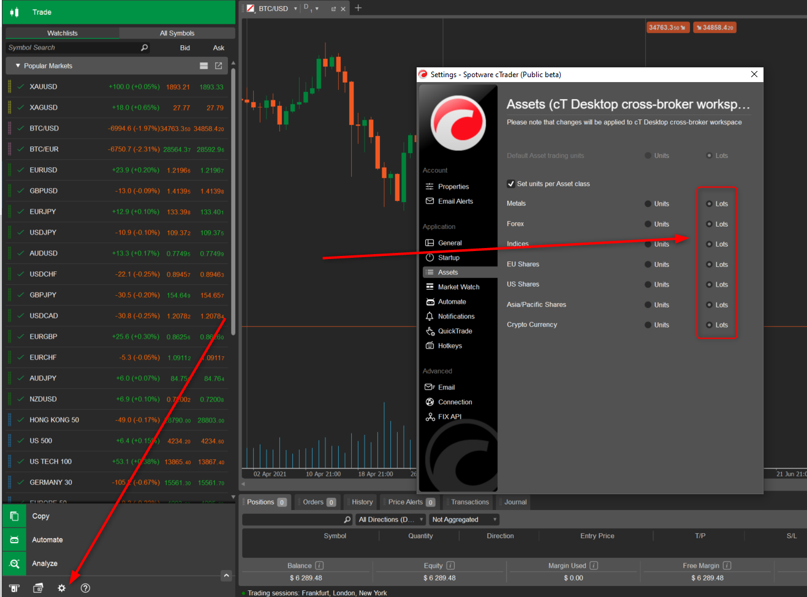Viewport: 807px width, 597px height.
Task: Open the Price Alerts tab
Action: (x=411, y=502)
